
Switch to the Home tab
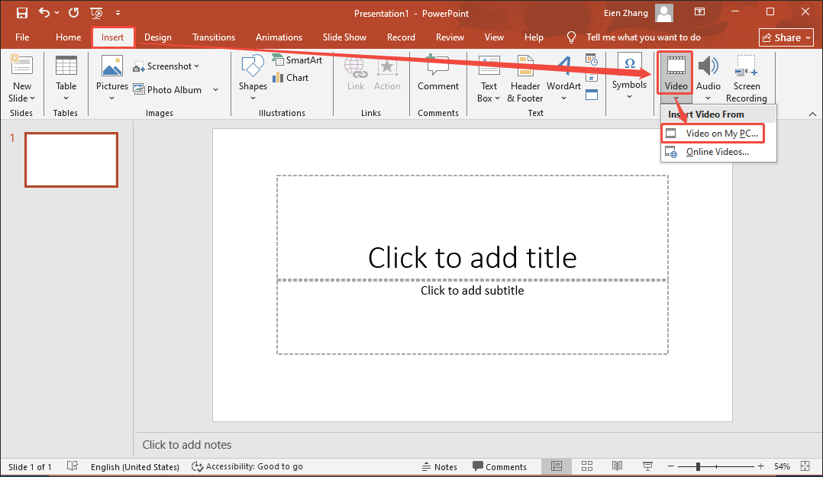(x=68, y=37)
